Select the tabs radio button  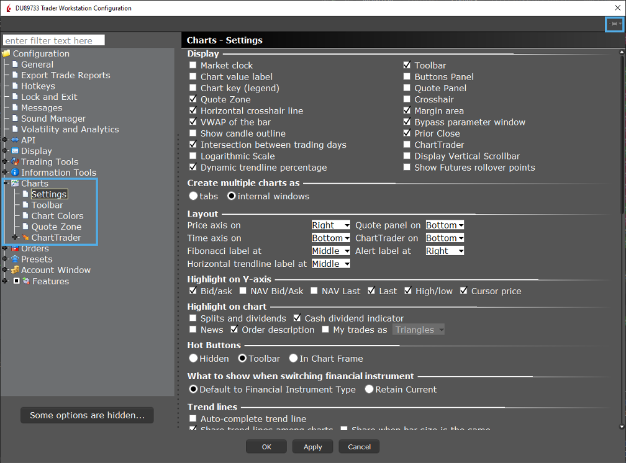193,196
